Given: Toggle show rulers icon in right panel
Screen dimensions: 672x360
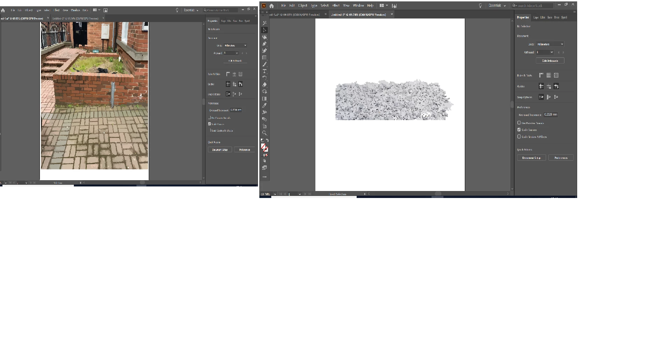Looking at the screenshot, I should click(x=541, y=75).
